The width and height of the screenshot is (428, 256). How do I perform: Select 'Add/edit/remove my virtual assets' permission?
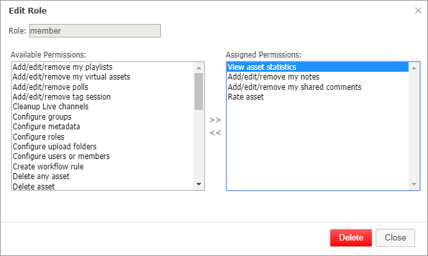103,77
